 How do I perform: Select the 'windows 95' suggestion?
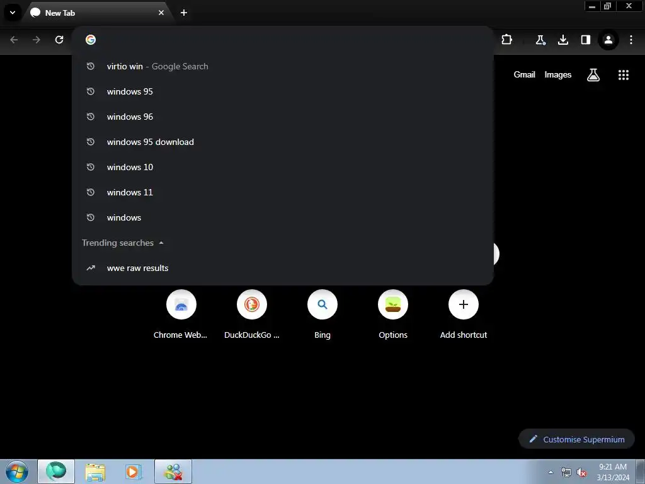coord(283,91)
